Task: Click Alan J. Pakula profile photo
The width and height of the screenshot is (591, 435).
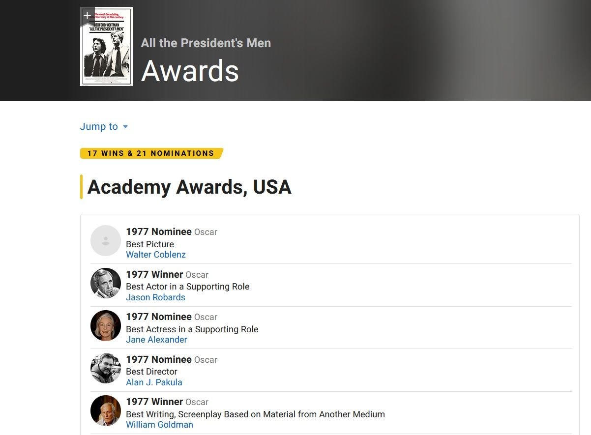Action: [x=106, y=368]
